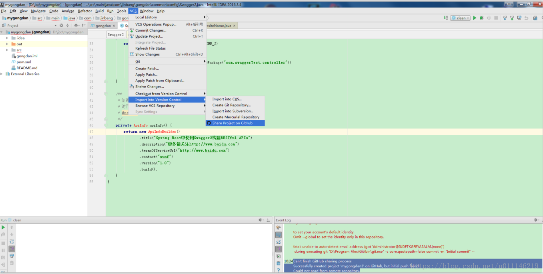543x274 pixels.
Task: Click Refresh File Status
Action: [x=167, y=48]
